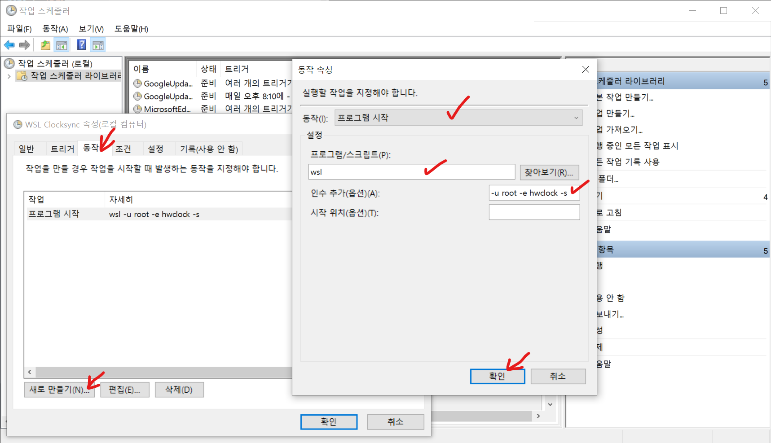Switch to the 조건 tab
771x443 pixels.
pyautogui.click(x=123, y=149)
